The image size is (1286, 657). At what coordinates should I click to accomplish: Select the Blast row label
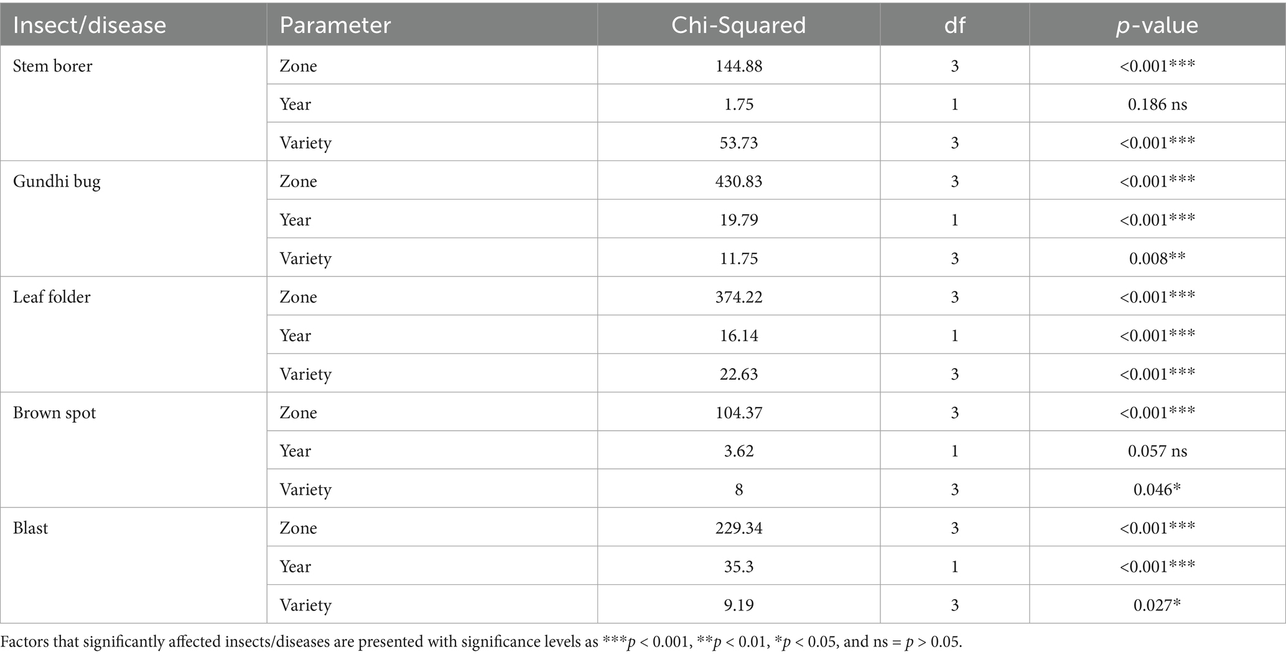pyautogui.click(x=30, y=528)
